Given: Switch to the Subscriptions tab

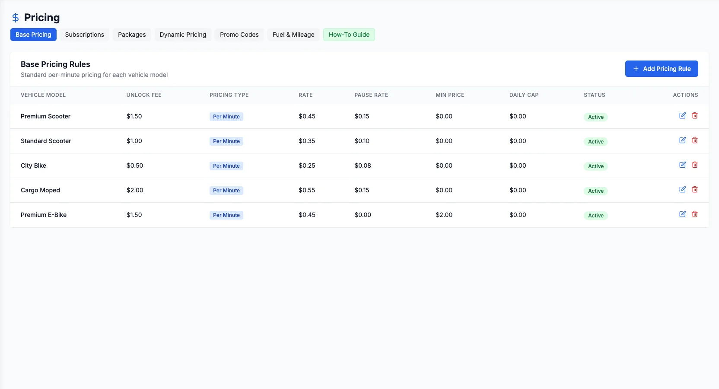Looking at the screenshot, I should (85, 35).
